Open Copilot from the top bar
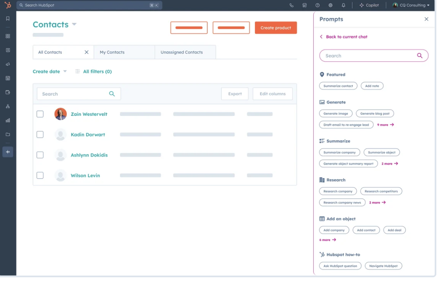 pos(369,5)
